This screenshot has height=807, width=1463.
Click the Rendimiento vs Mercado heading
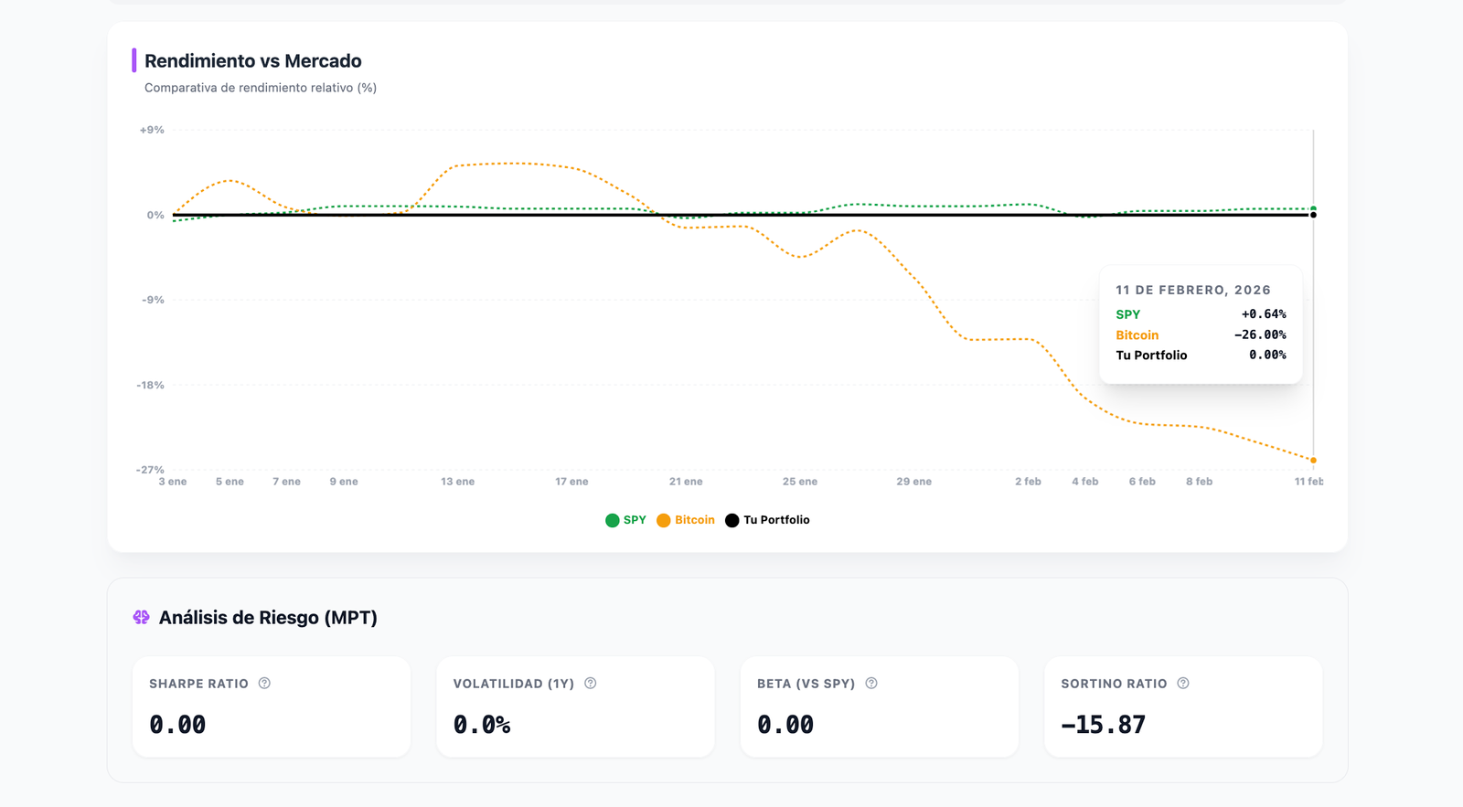[x=253, y=61]
